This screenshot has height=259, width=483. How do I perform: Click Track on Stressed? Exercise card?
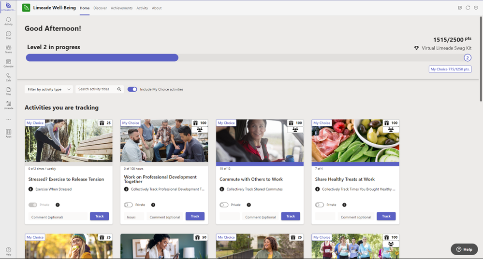100,216
